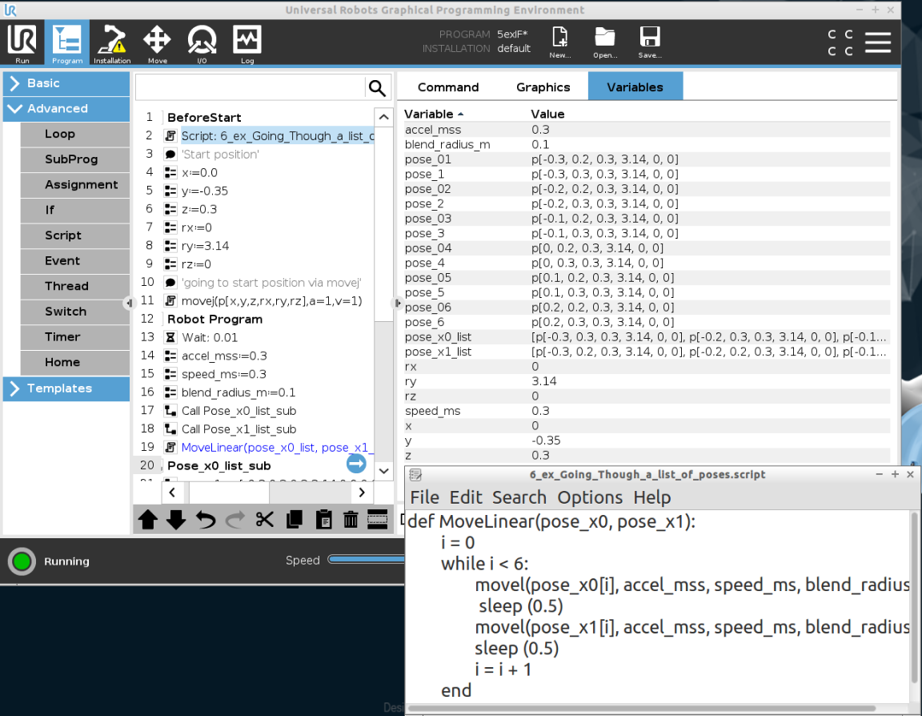The image size is (922, 716).
Task: Select the Variables tab
Action: tap(635, 87)
